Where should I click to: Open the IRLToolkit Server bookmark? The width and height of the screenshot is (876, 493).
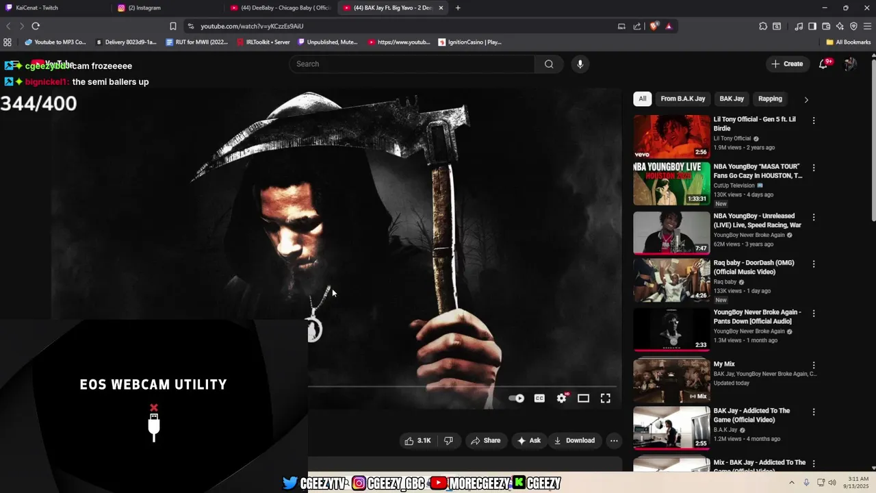[x=263, y=42]
